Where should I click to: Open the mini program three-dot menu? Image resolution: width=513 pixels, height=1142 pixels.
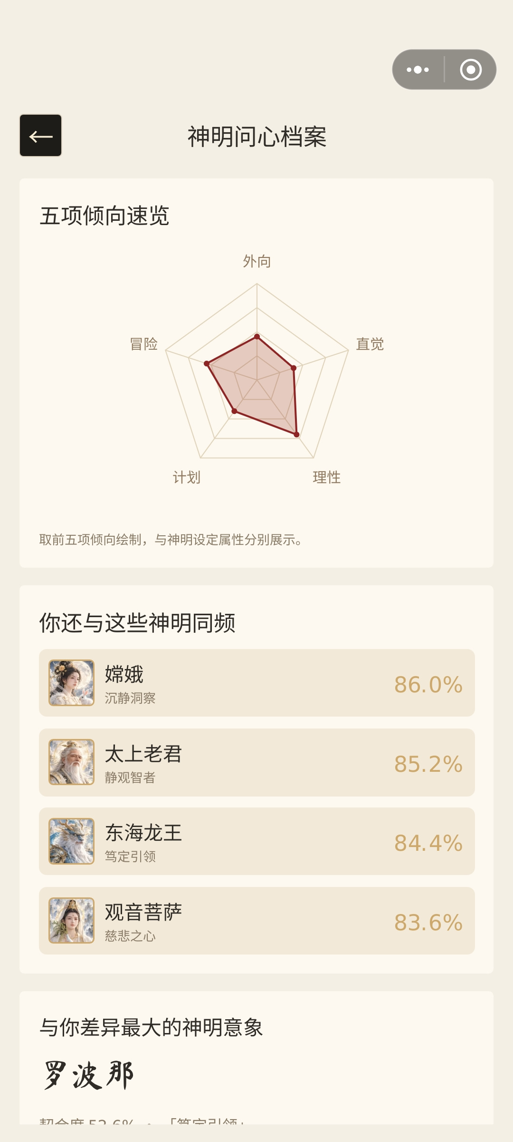pyautogui.click(x=418, y=69)
